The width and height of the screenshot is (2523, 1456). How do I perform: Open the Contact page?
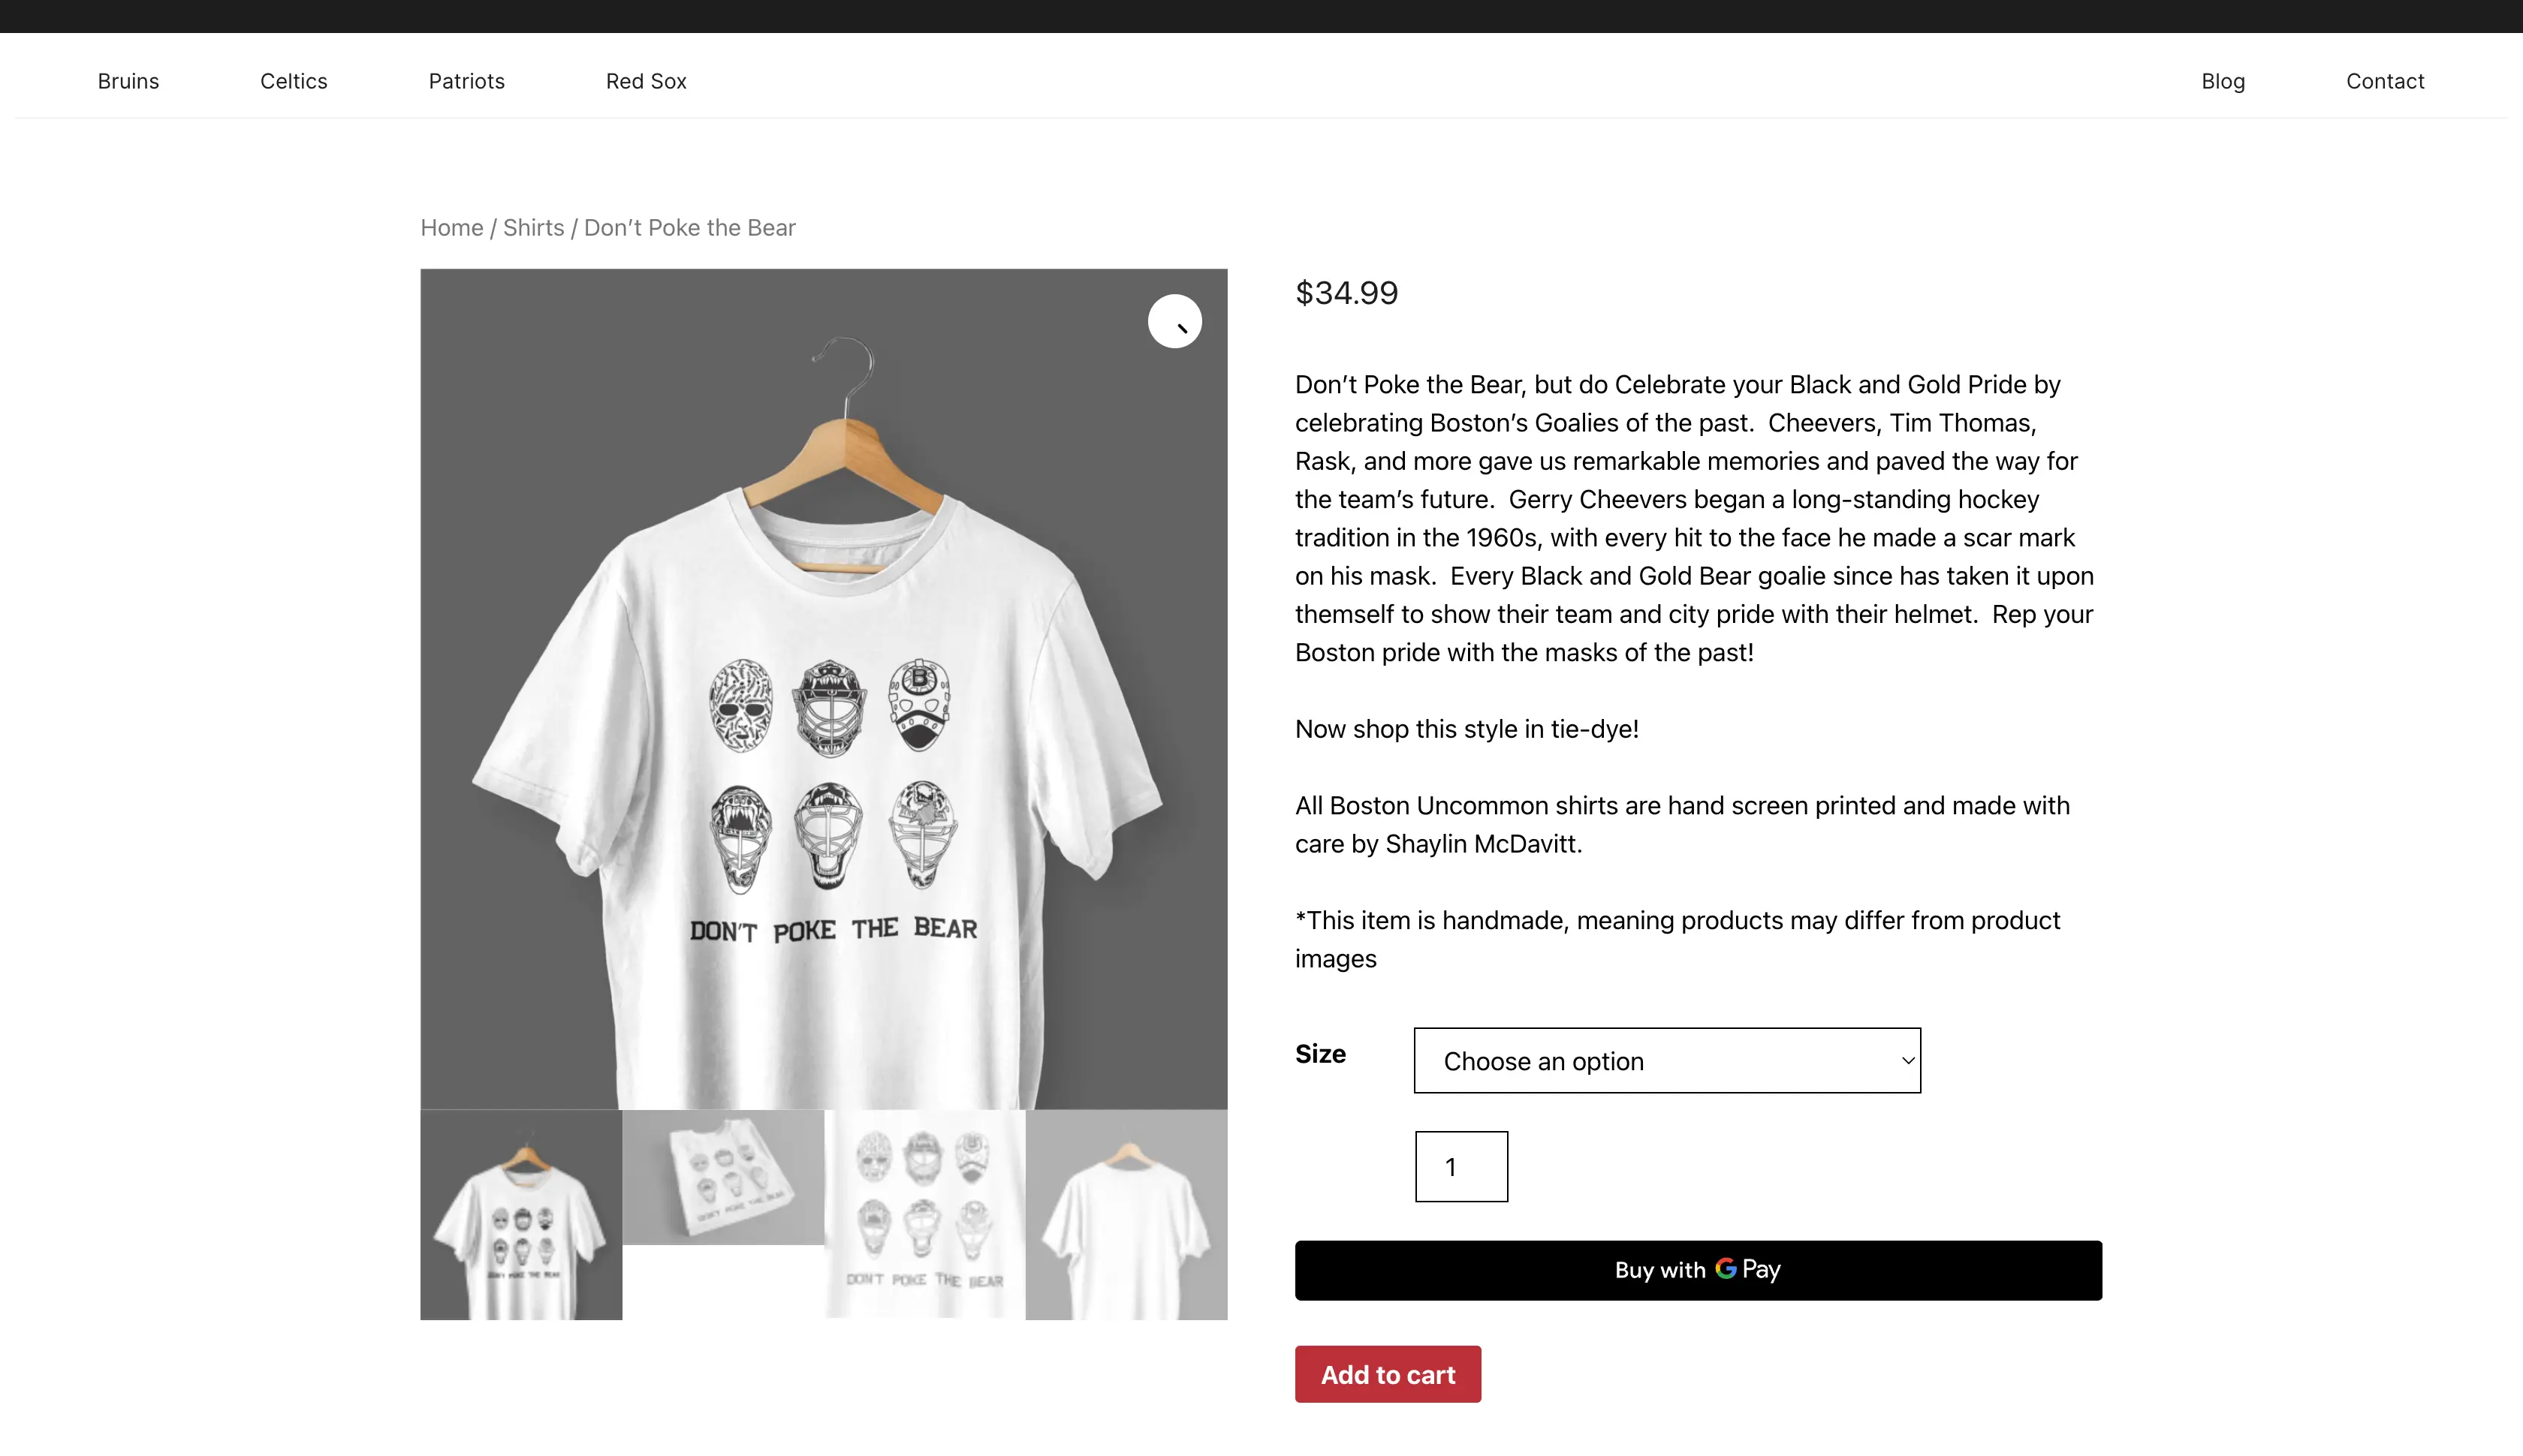point(2385,81)
